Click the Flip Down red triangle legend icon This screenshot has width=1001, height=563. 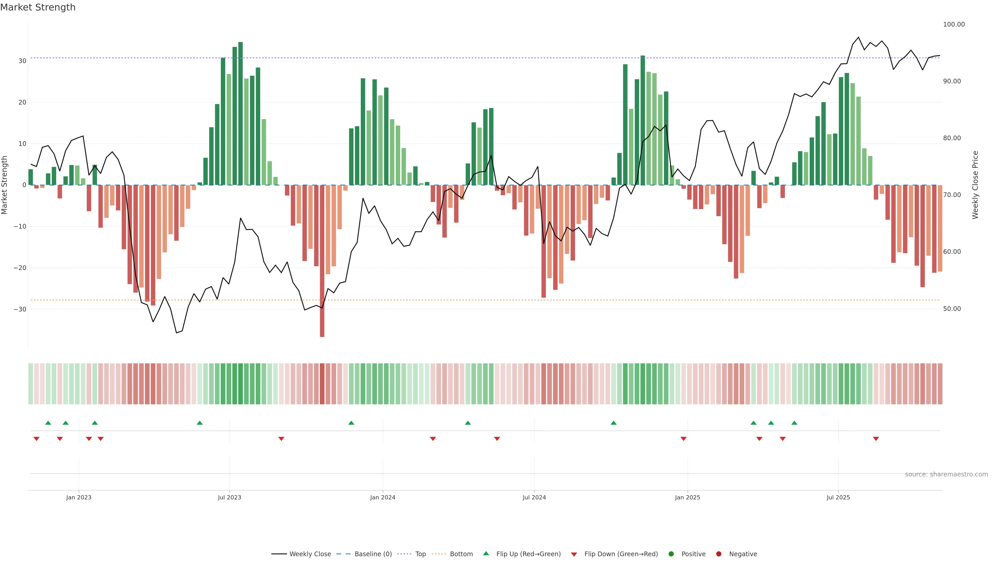[574, 554]
